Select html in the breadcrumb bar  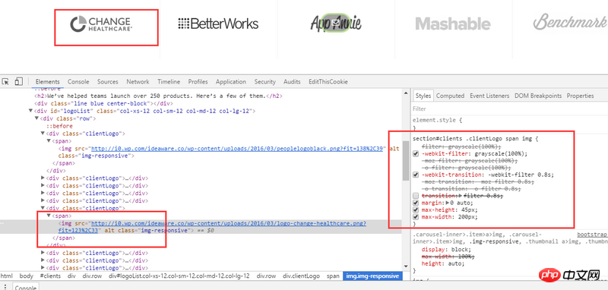pyautogui.click(x=7, y=276)
